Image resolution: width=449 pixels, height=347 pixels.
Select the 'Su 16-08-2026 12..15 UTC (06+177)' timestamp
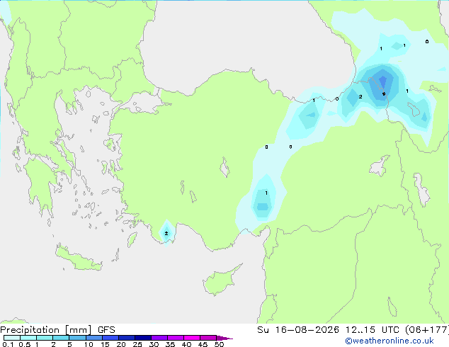(x=353, y=330)
